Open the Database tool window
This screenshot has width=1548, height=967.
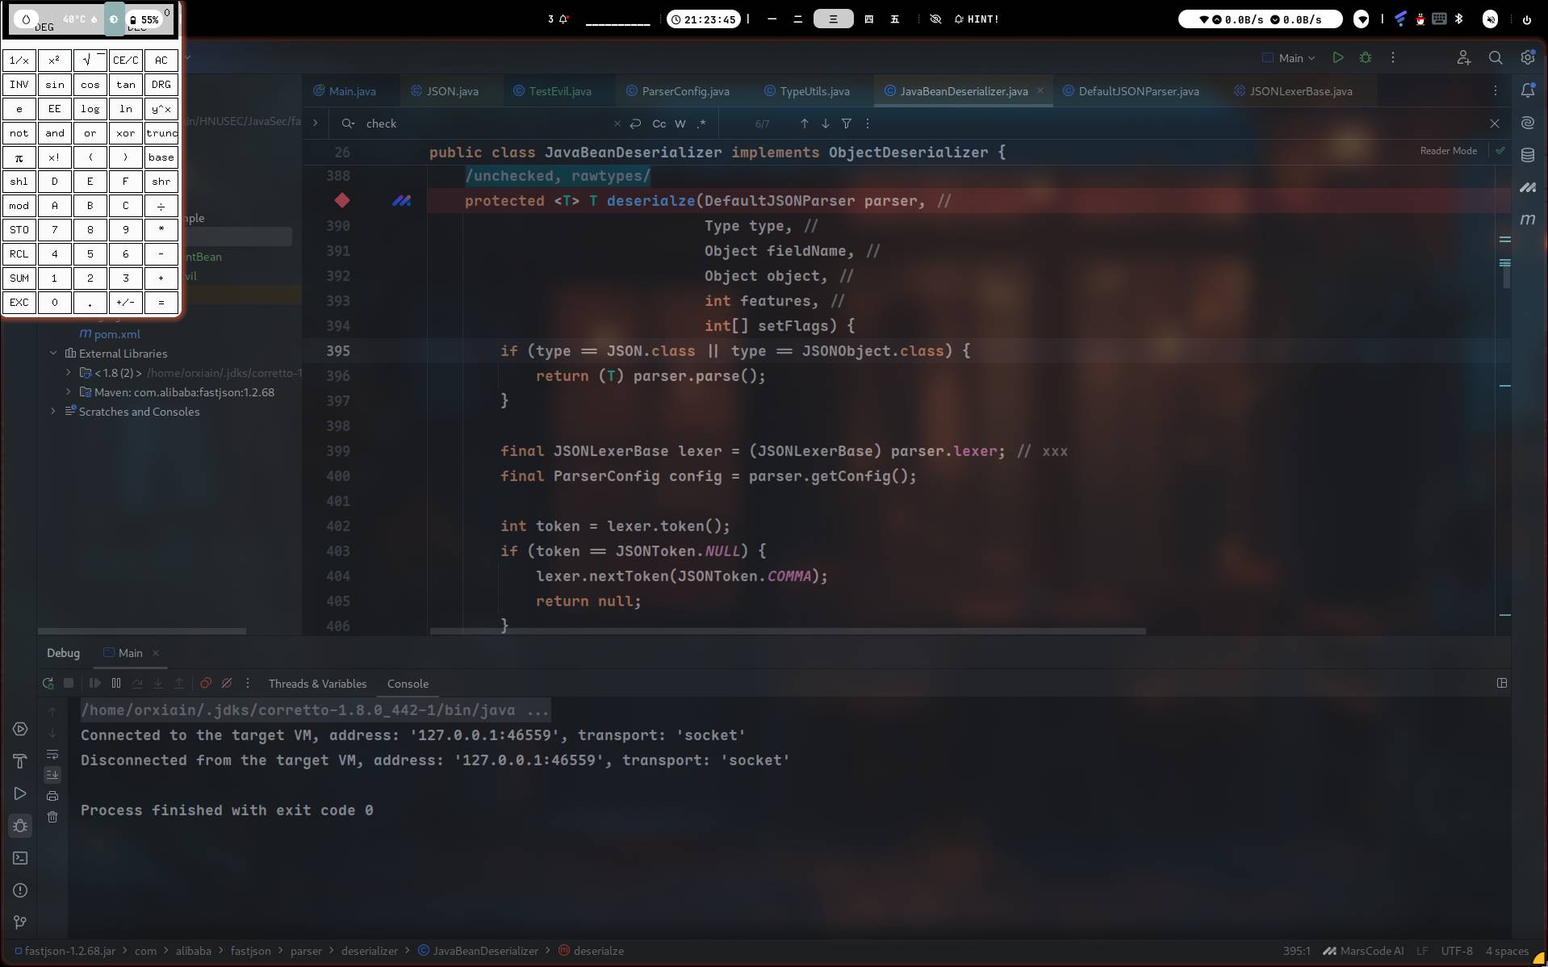[x=1527, y=155]
